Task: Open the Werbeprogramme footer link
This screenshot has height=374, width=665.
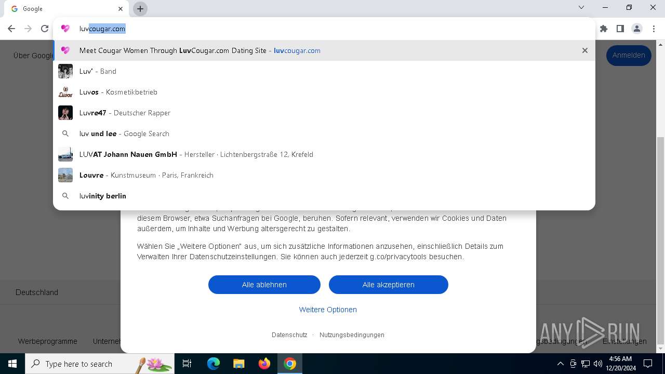Action: tap(48, 341)
